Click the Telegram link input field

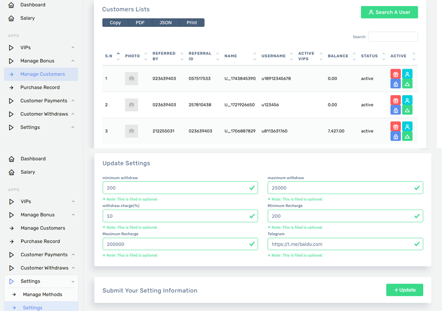coord(345,244)
